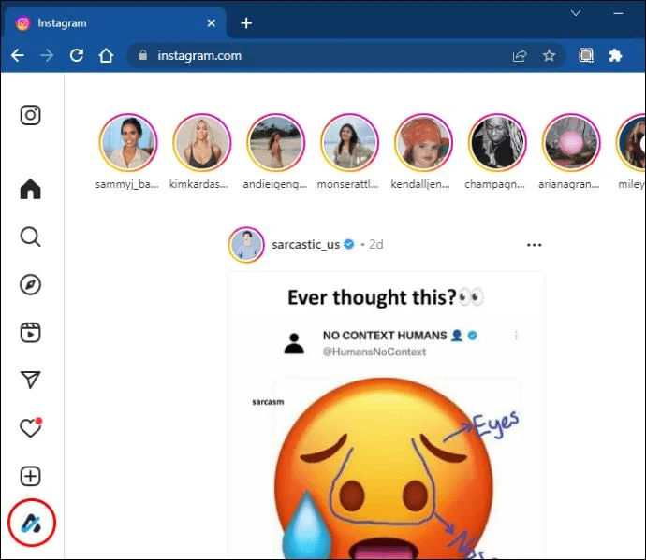Open Messages paper plane icon
The image size is (646, 560).
(31, 380)
